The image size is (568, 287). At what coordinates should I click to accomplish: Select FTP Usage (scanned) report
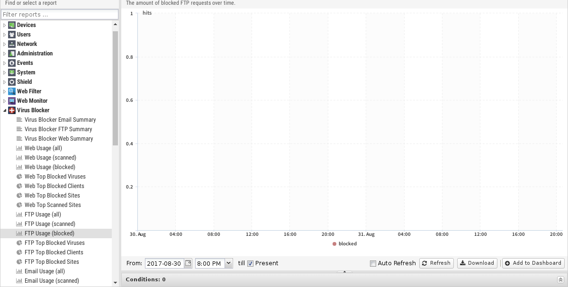click(x=50, y=224)
